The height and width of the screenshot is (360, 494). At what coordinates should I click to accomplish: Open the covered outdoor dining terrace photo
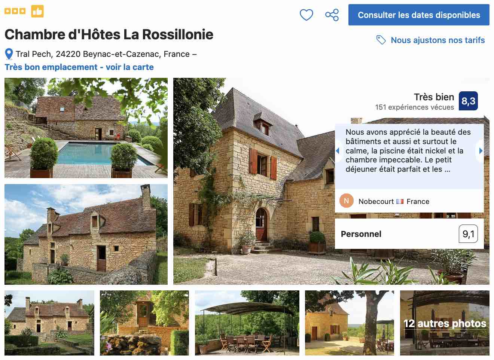[247, 323]
